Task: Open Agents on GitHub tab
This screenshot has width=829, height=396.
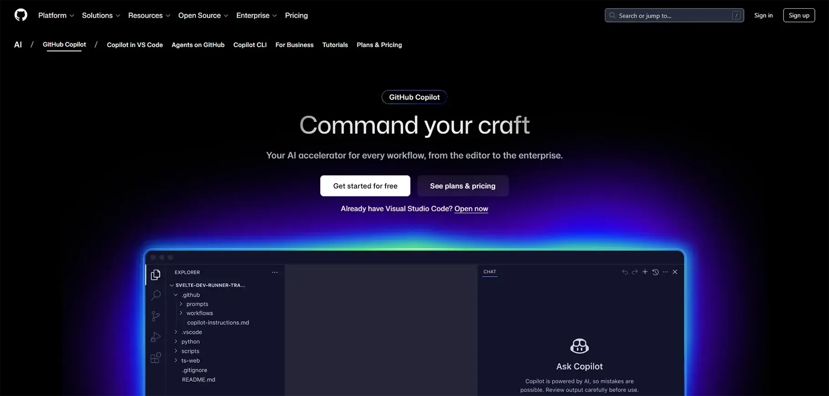Action: 198,45
